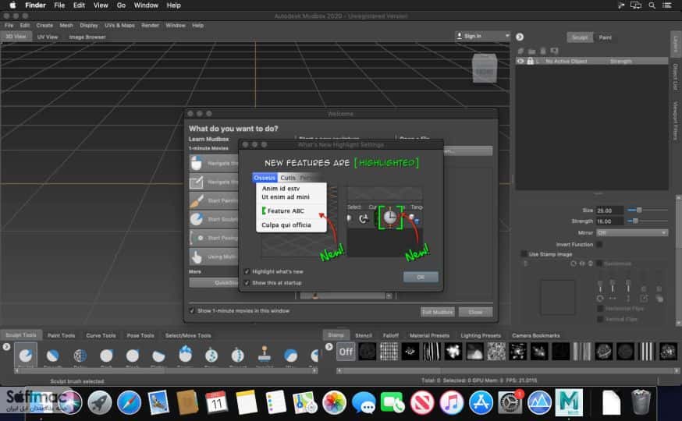Image resolution: width=682 pixels, height=421 pixels.
Task: Switch to the UV View tab
Action: point(48,37)
